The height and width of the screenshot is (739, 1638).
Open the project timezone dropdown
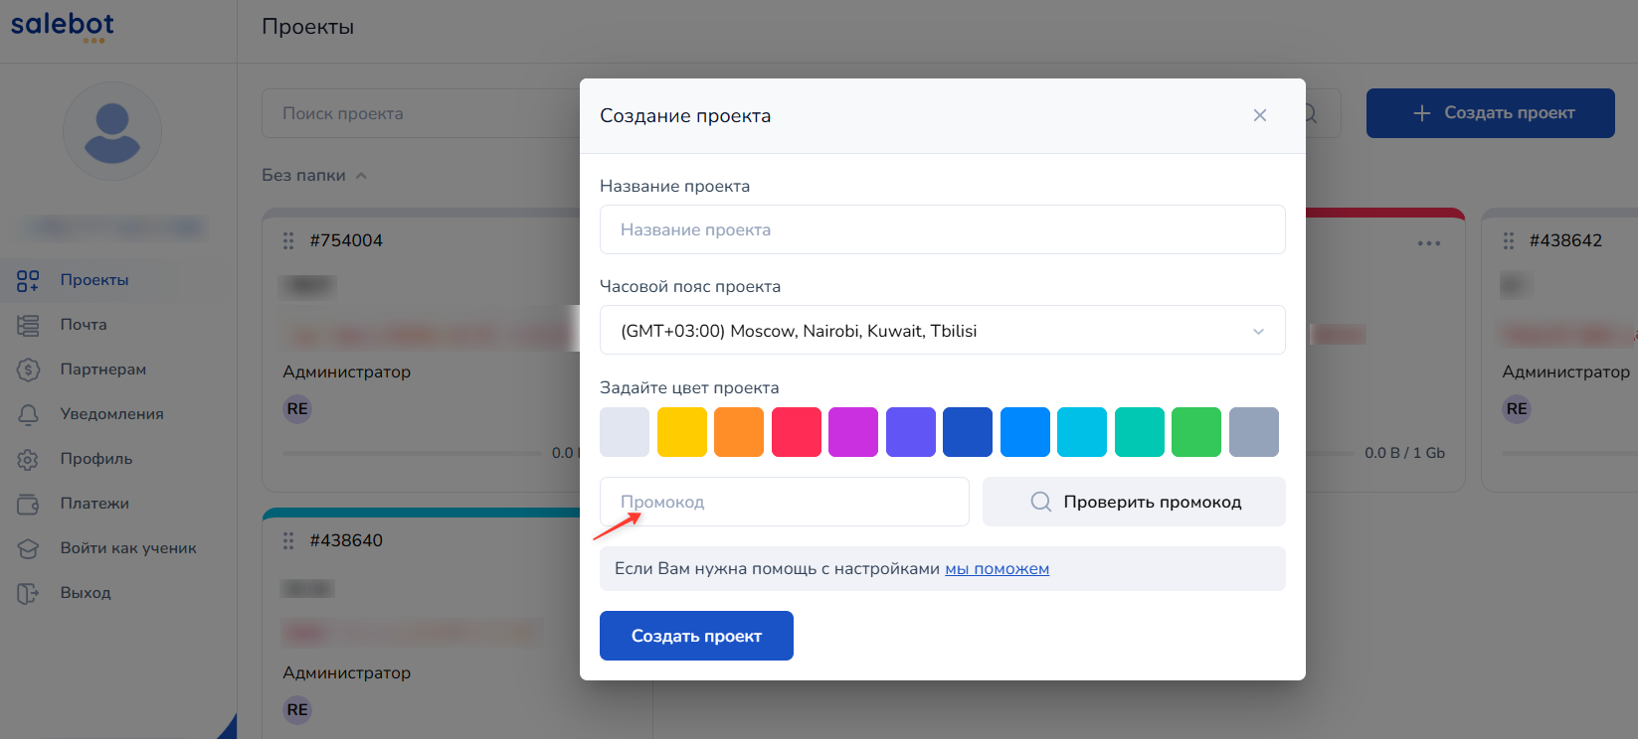pyautogui.click(x=942, y=331)
